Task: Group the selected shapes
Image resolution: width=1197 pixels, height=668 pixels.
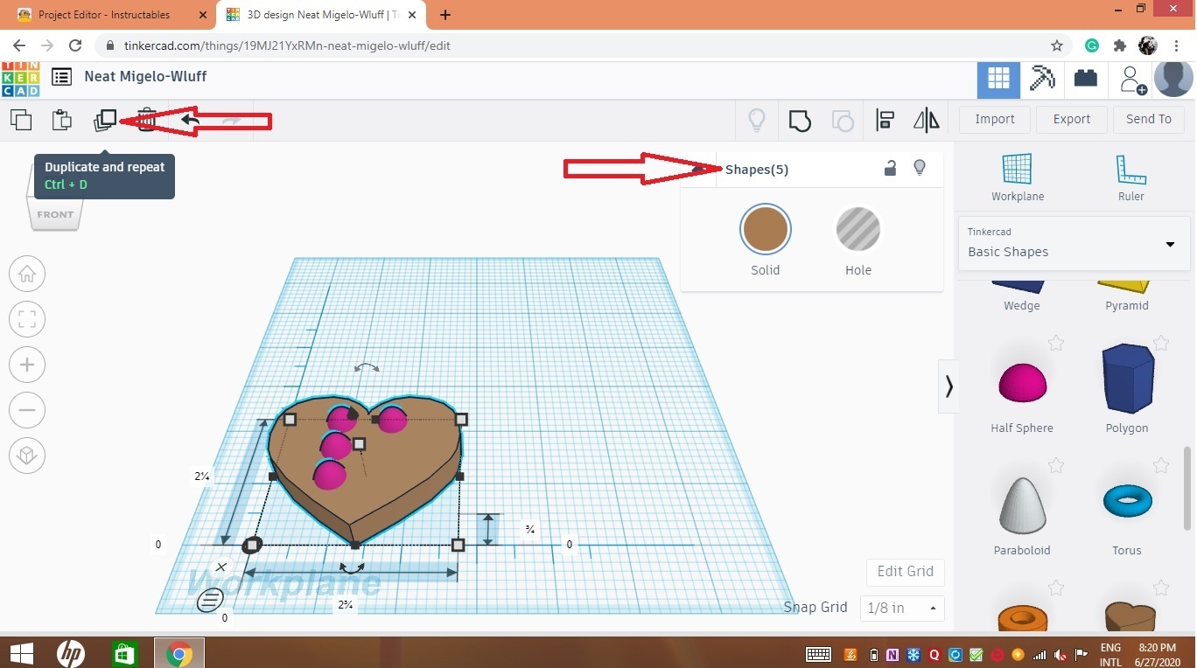Action: coord(799,120)
